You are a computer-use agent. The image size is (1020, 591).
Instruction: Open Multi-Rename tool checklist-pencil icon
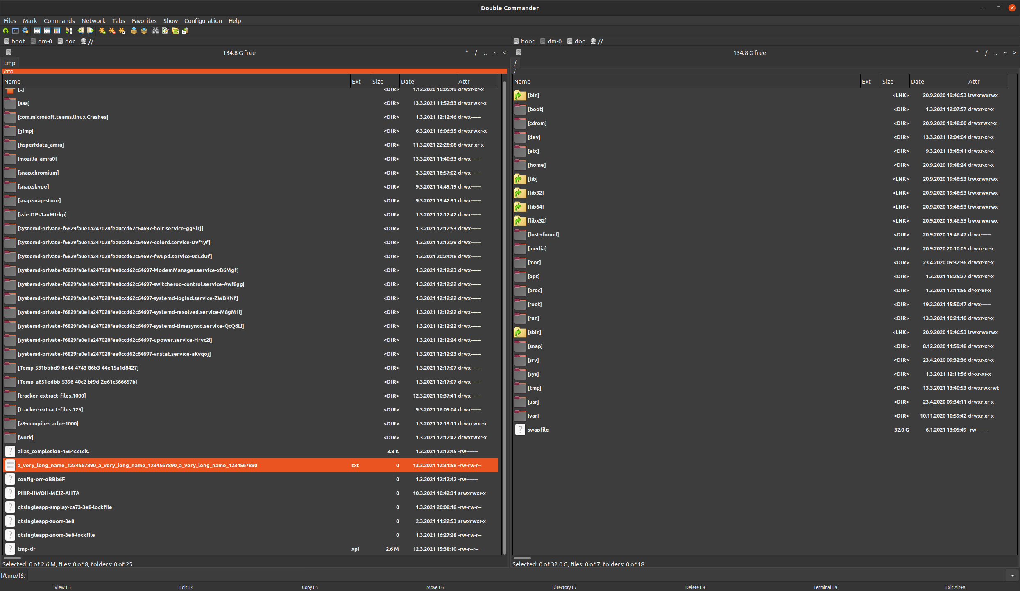165,31
